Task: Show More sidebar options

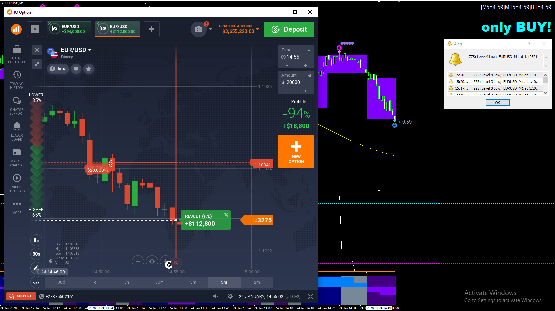Action: 17,207
